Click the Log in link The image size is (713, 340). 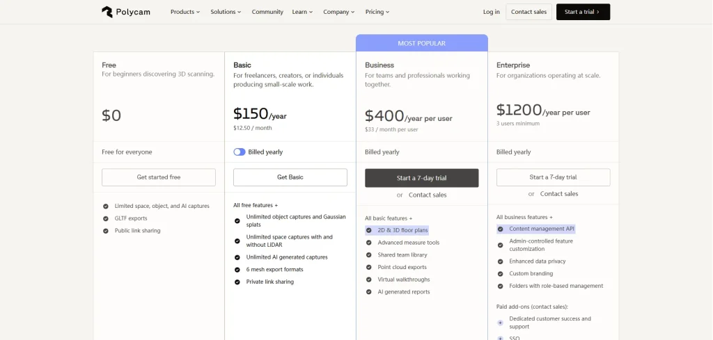pos(491,12)
